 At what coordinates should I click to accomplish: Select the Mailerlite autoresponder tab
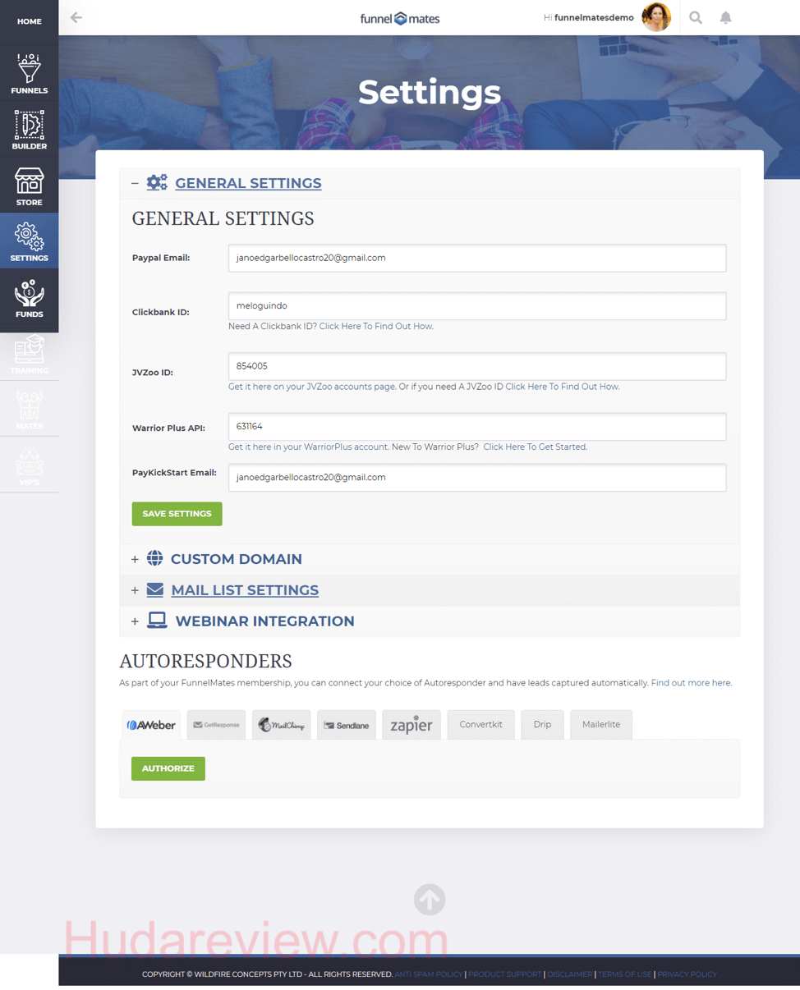tap(601, 725)
